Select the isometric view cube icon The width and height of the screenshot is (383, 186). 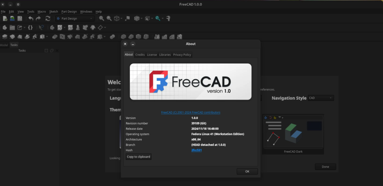117,18
